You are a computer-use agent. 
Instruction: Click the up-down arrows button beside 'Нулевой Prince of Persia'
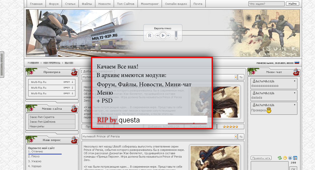point(241,136)
